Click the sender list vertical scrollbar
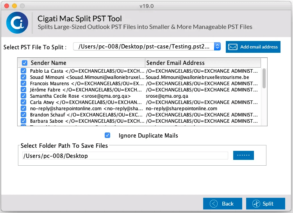The height and width of the screenshot is (213, 293). pos(264,78)
